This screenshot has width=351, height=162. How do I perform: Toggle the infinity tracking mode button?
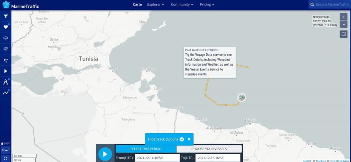coord(5,150)
